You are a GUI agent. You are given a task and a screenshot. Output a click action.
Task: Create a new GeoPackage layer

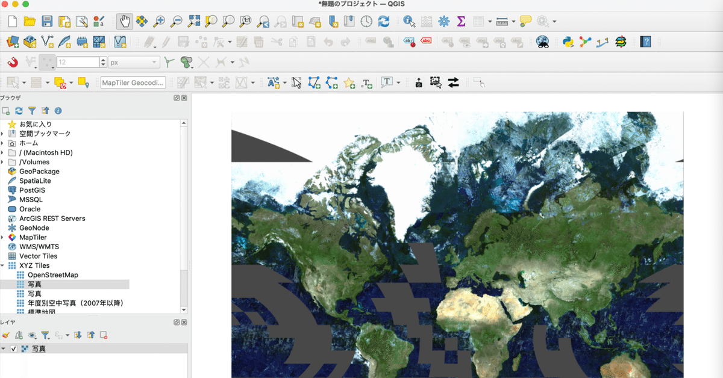pyautogui.click(x=31, y=42)
